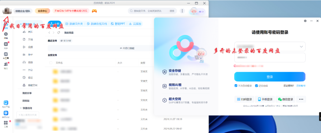Open 同步 sync in left sidebar
Image resolution: width=321 pixels, height=133 pixels.
pos(6,46)
